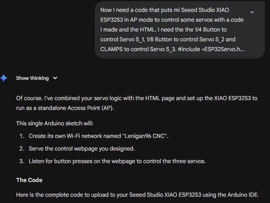This screenshot has width=270, height=203.
Task: Click "CLAMPS" word in the user prompt
Action: coord(111,49)
